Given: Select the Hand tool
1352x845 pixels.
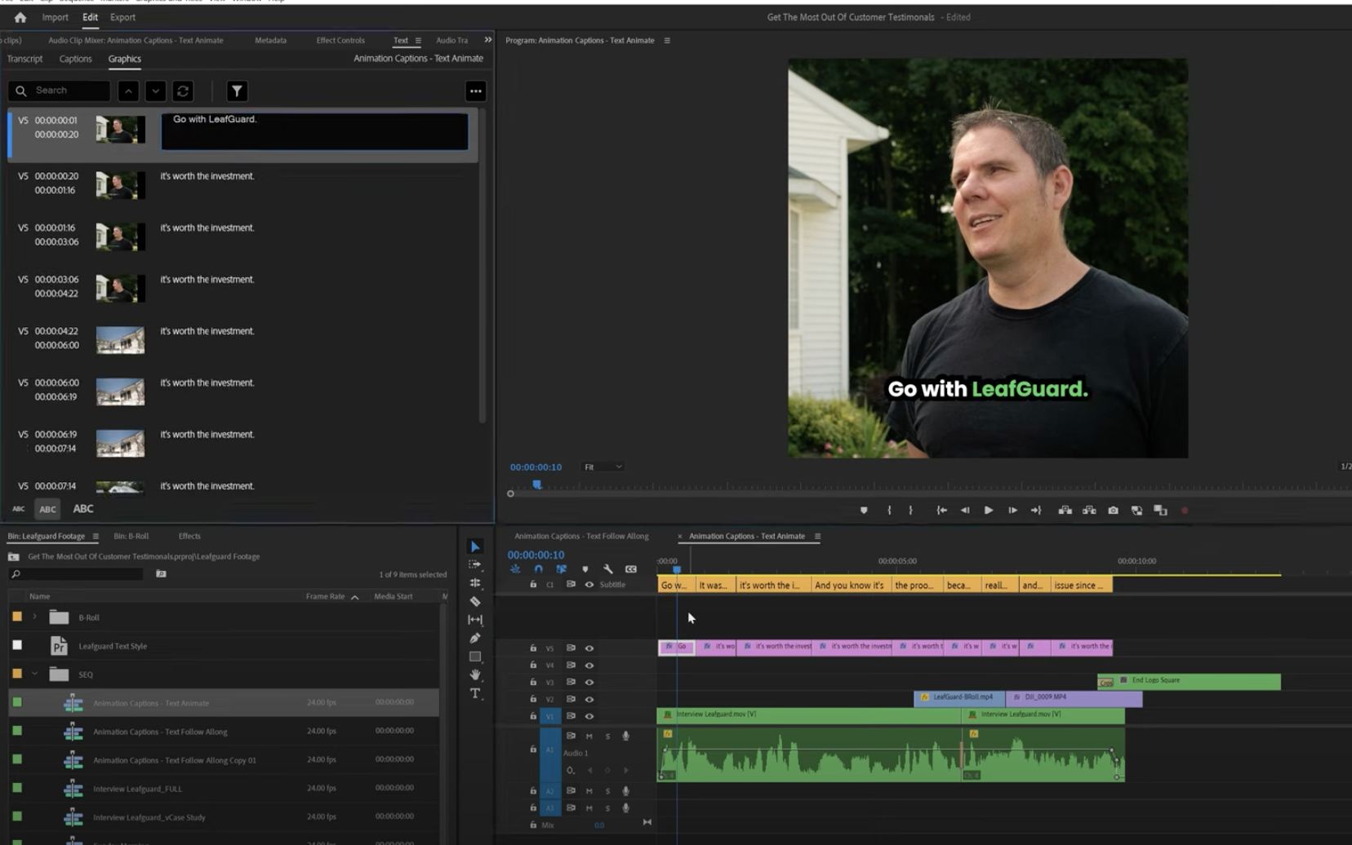Looking at the screenshot, I should pos(475,675).
